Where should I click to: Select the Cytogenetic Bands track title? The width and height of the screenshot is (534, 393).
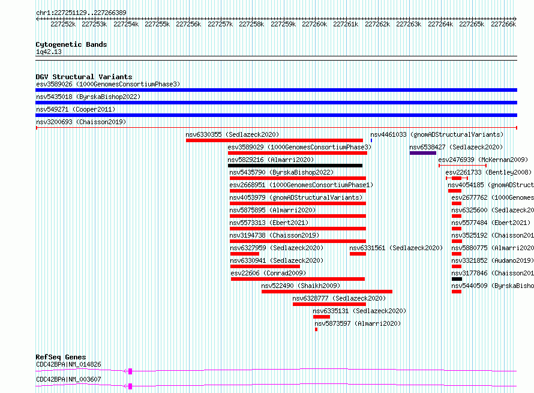click(x=71, y=44)
